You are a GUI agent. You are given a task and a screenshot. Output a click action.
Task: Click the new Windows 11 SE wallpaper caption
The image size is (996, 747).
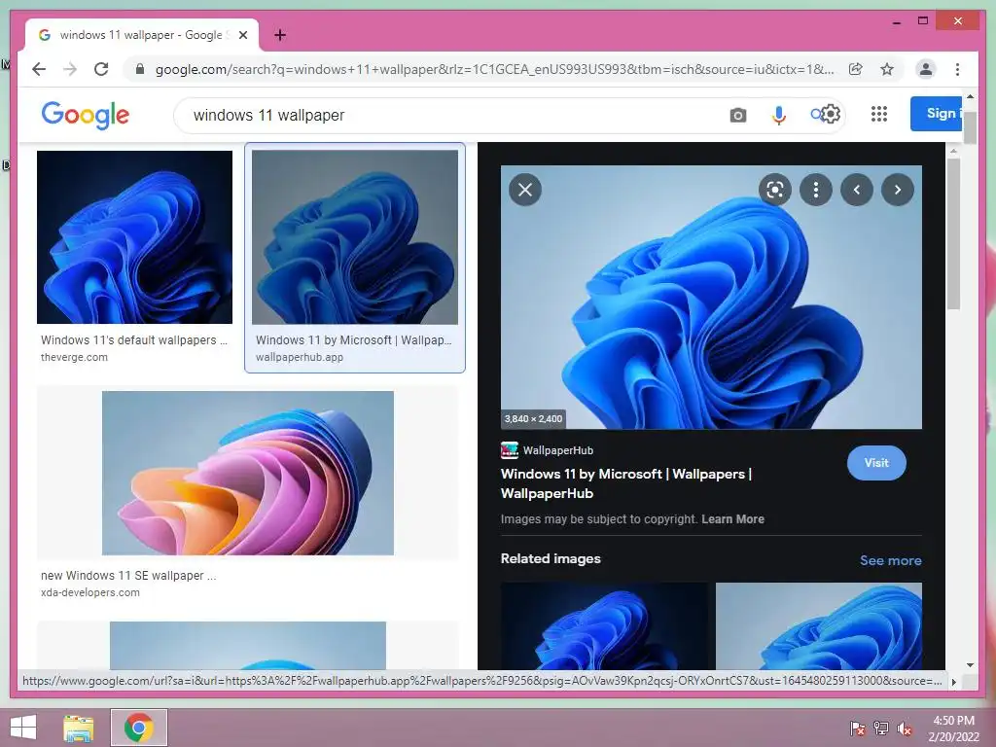128,576
